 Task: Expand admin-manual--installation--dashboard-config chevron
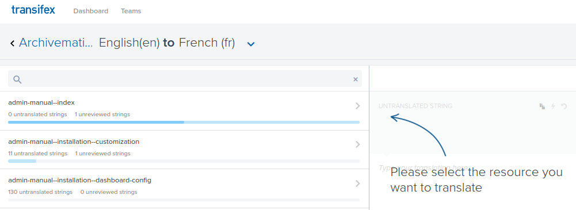pos(358,184)
